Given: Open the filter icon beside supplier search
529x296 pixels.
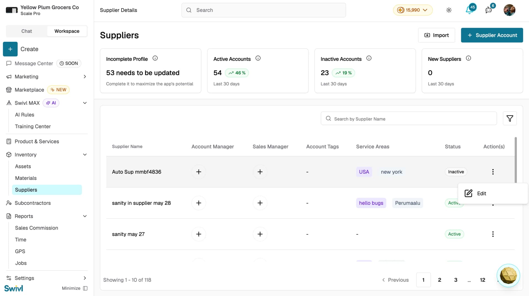Looking at the screenshot, I should coord(510,118).
